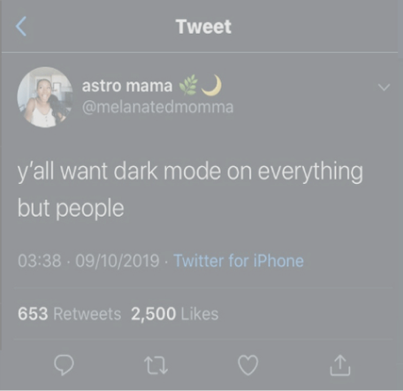Click the leaf emoji beside astro mama
The height and width of the screenshot is (391, 403).
pyautogui.click(x=188, y=85)
